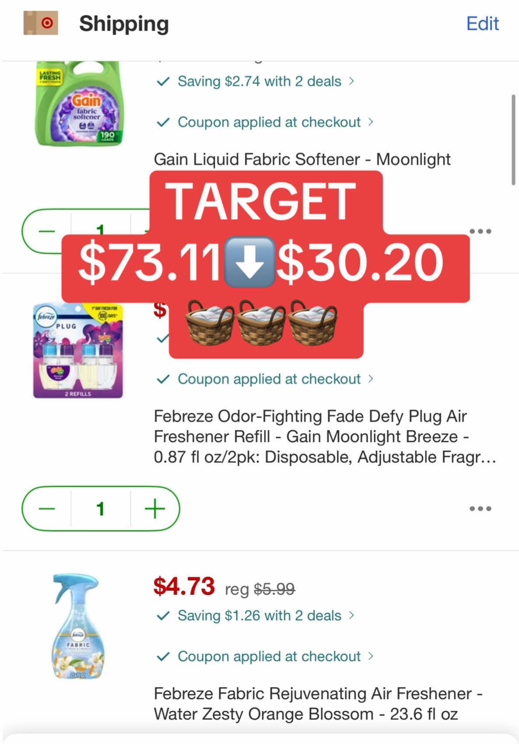This screenshot has width=519, height=744.
Task: Decrease Febreze Plug refill quantity
Action: (47, 508)
